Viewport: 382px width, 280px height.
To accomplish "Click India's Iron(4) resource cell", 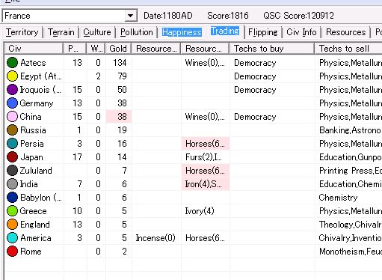I will (x=205, y=184).
